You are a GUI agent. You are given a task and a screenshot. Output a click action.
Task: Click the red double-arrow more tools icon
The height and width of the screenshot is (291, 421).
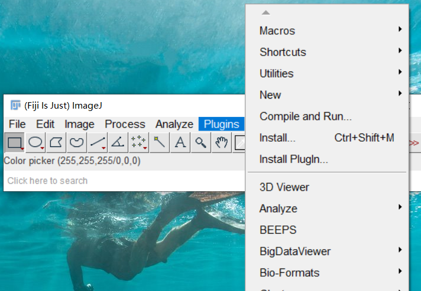point(414,143)
